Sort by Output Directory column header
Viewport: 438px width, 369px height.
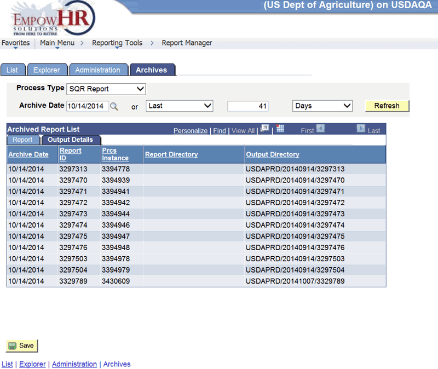click(273, 154)
